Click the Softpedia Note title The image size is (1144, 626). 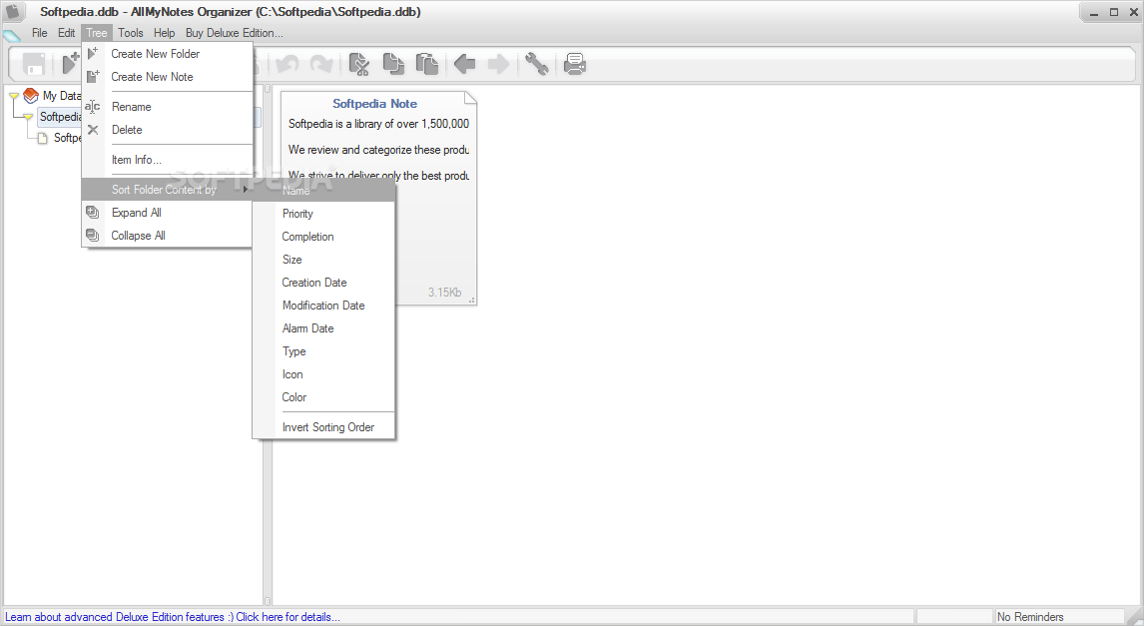click(375, 104)
